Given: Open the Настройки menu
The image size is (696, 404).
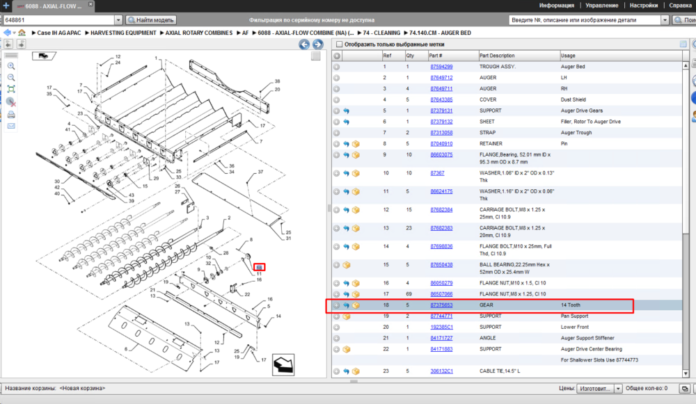Looking at the screenshot, I should (x=644, y=6).
